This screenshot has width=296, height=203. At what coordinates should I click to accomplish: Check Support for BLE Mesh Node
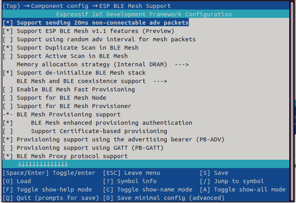8,98
